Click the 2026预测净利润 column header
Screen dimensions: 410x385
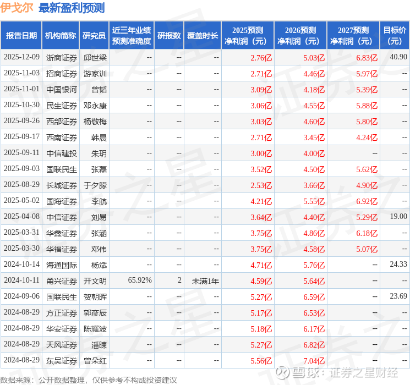pos(300,36)
